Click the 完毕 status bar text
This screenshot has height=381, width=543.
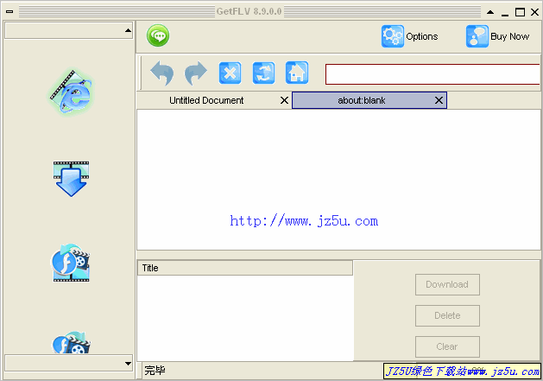point(155,371)
